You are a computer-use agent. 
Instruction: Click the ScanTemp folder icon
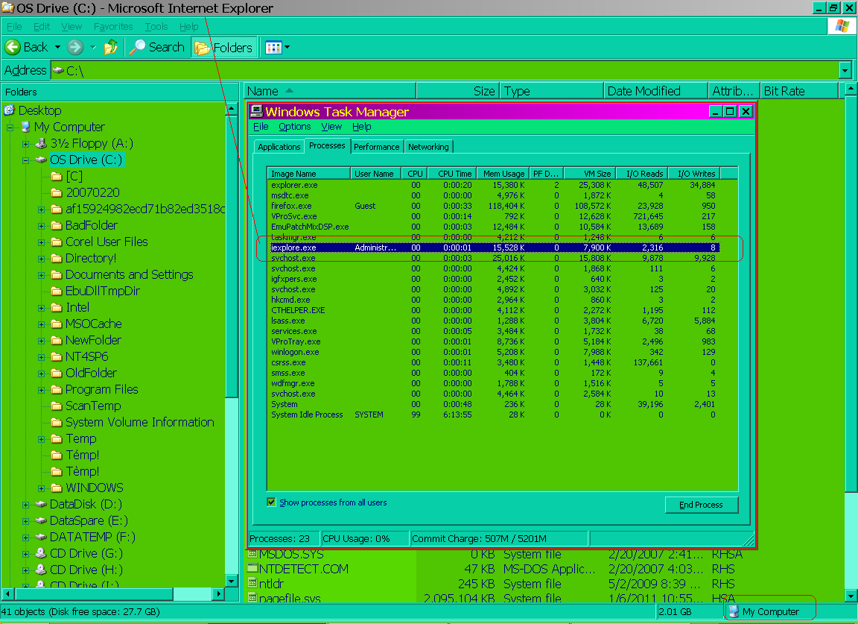tap(57, 406)
